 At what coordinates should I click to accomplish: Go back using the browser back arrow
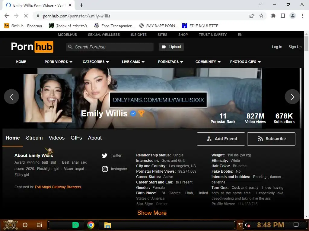pyautogui.click(x=7, y=16)
